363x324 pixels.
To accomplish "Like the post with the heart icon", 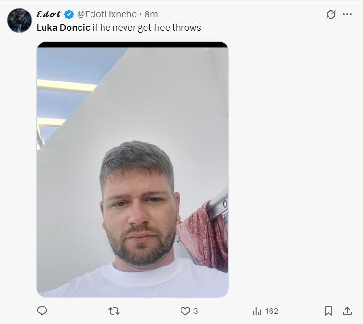I will (x=185, y=311).
